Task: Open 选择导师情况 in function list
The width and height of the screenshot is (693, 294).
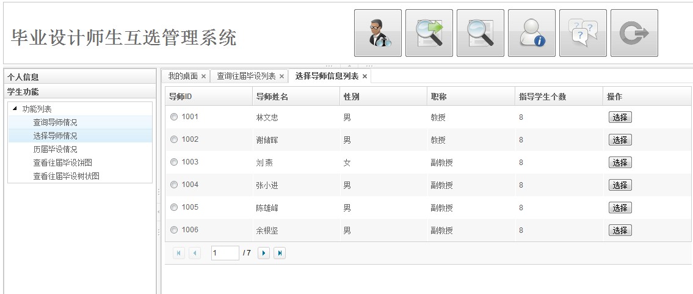Action: [x=80, y=136]
